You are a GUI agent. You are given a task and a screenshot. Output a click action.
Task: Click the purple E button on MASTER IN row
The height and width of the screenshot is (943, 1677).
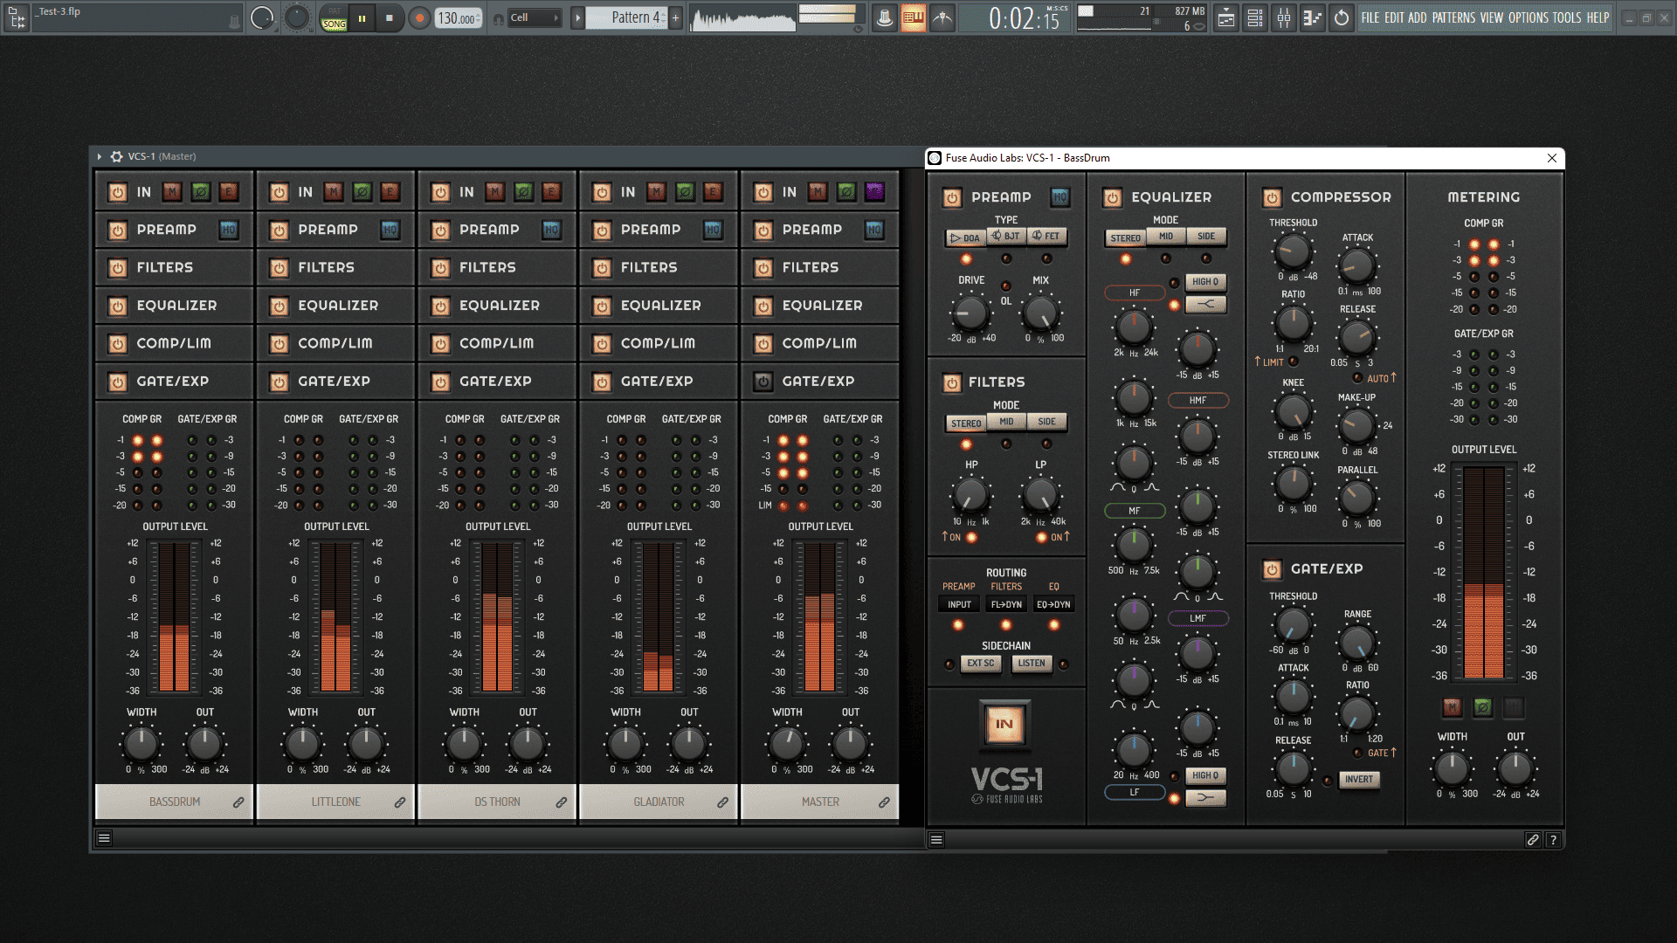(x=875, y=192)
